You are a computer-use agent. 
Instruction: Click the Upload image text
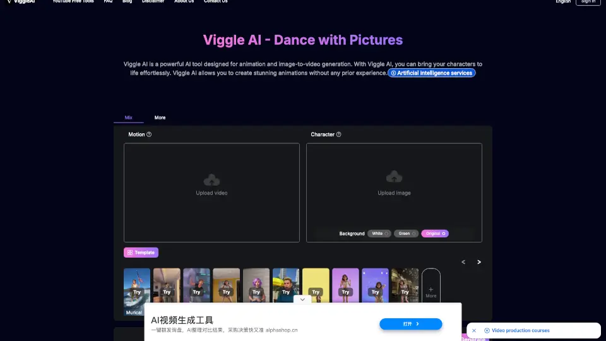pos(394,193)
